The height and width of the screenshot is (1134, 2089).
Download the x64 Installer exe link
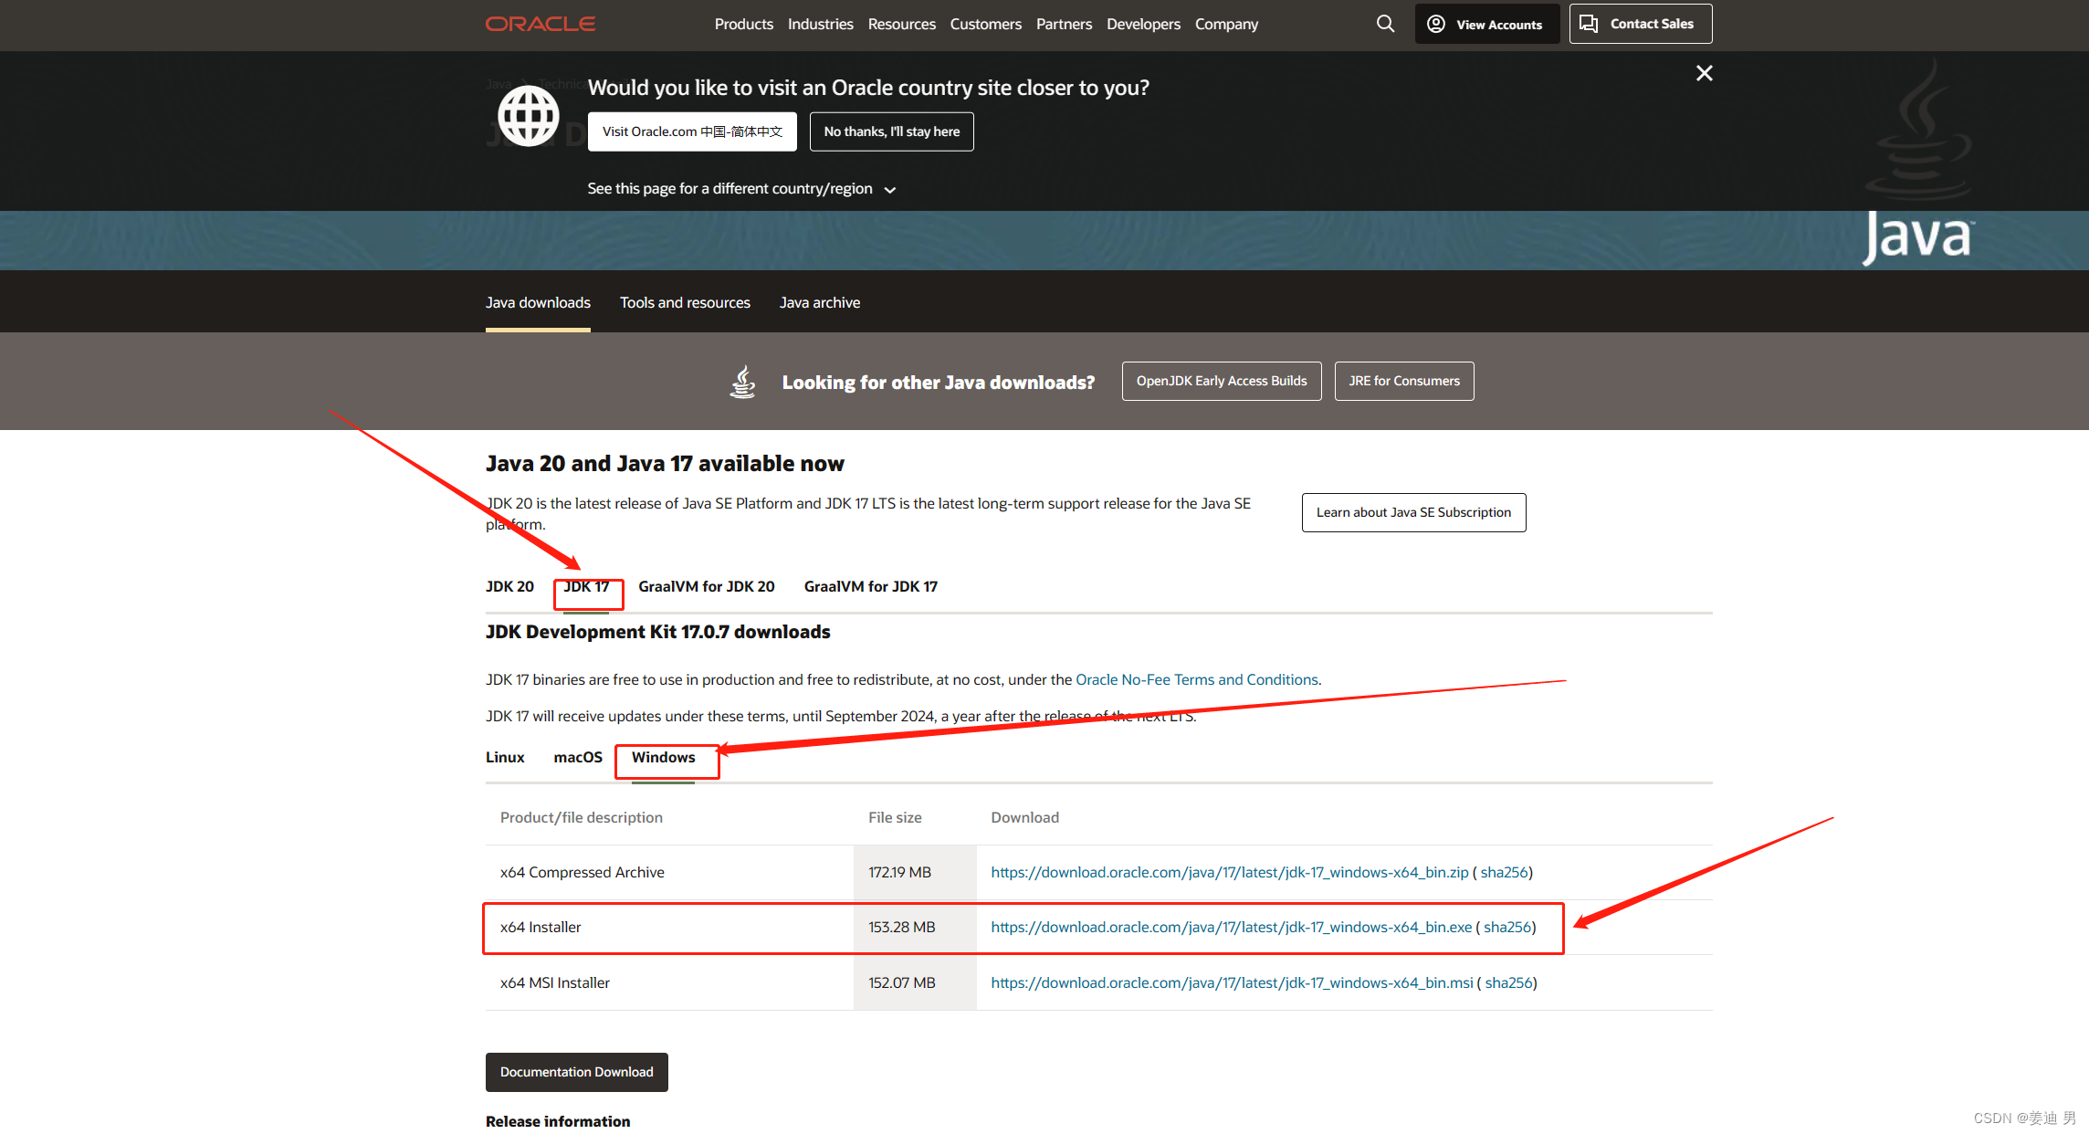point(1231,927)
